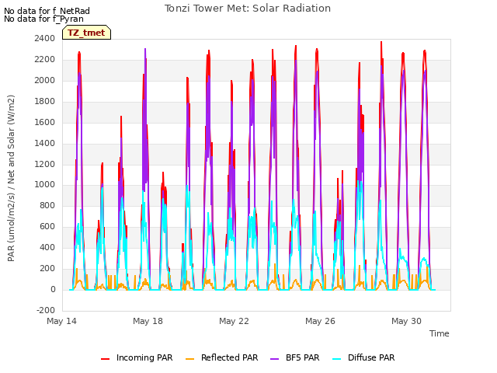Click the 600 y-axis tick label
The image size is (497, 373).
[x=47, y=226]
